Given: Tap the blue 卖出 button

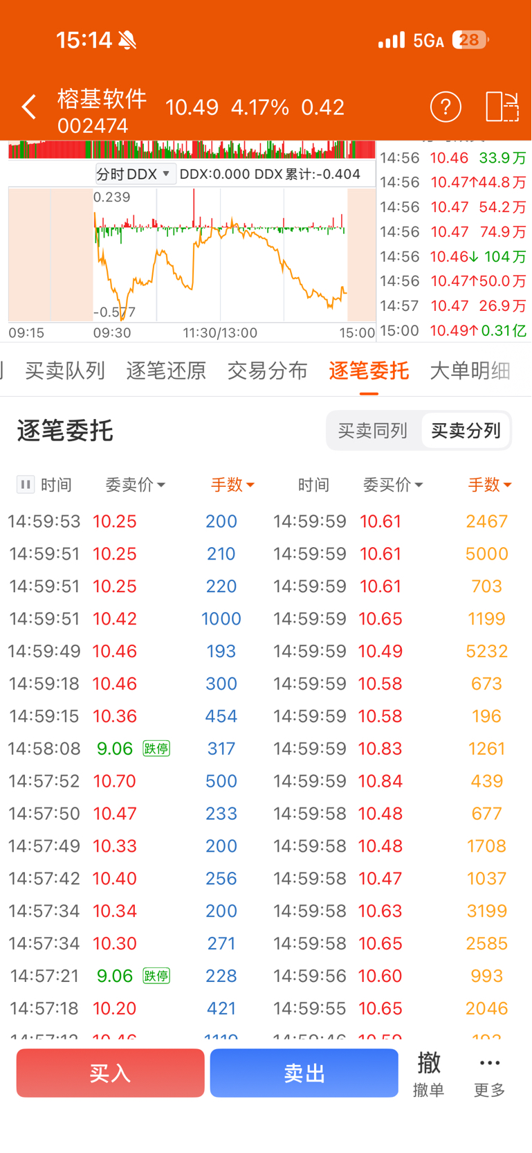Looking at the screenshot, I should [x=304, y=1073].
